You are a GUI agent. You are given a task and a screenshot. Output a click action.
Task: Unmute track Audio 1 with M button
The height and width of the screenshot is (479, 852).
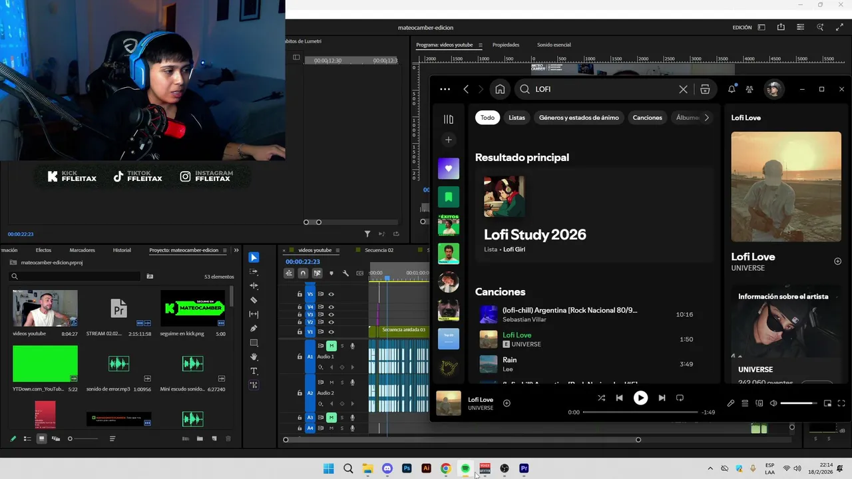331,346
